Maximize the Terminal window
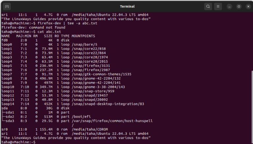The height and width of the screenshot is (144, 253). pos(239,7)
